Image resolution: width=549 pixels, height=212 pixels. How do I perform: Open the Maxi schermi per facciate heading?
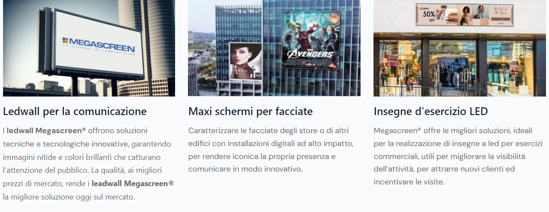pos(251,112)
